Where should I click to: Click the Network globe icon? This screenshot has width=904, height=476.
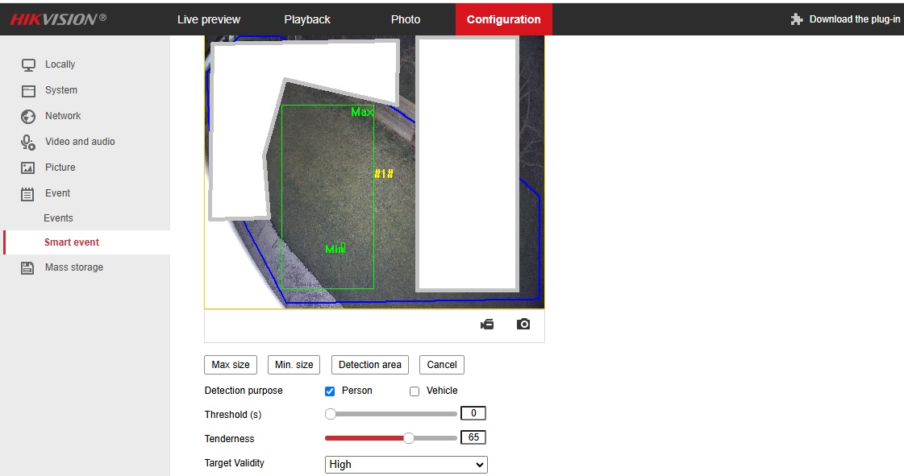(28, 116)
